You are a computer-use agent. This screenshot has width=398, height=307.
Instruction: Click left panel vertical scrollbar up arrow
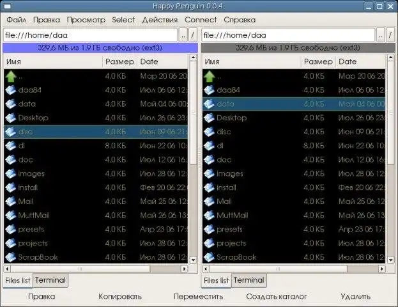(x=193, y=58)
